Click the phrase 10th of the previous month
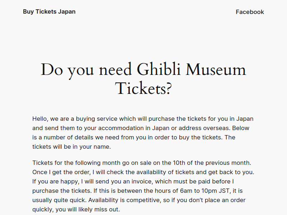This screenshot has height=215, width=287. click(212, 163)
